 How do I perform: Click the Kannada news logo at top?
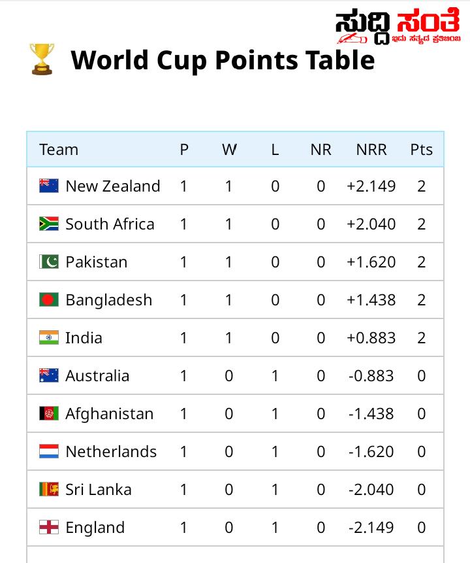[x=398, y=26]
